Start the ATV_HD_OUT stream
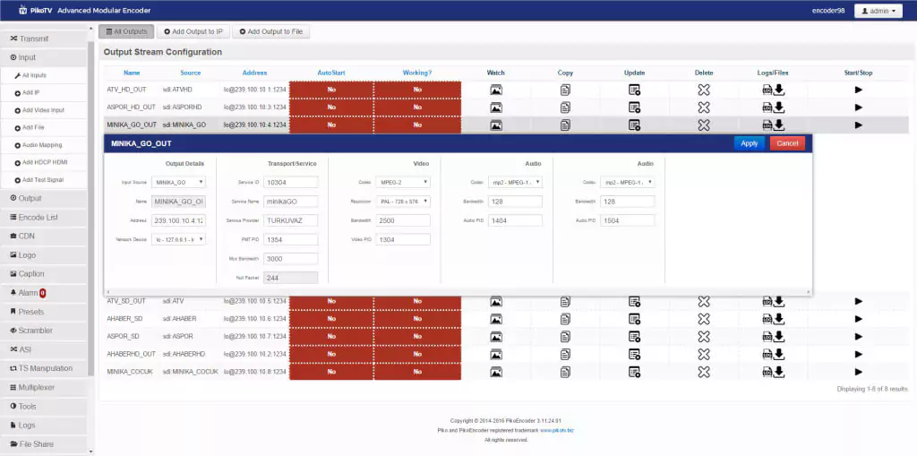Screen dimensions: 917x456 pyautogui.click(x=858, y=90)
